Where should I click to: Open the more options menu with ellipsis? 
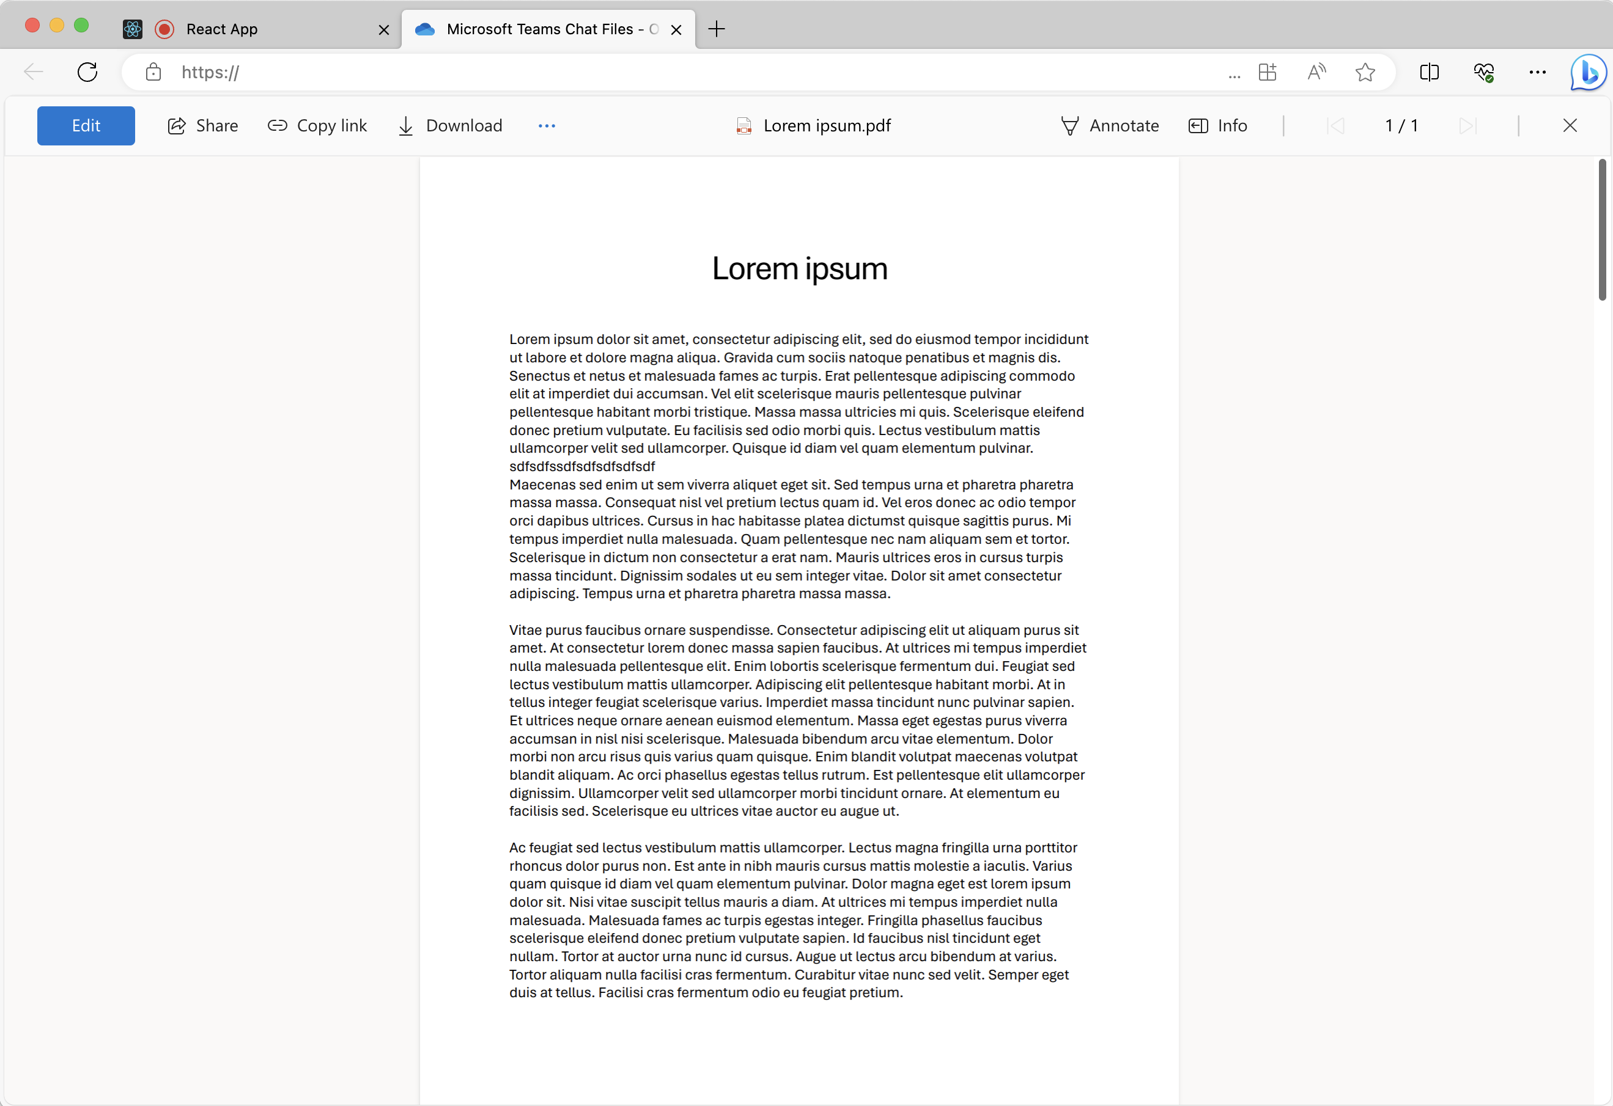[x=547, y=125]
